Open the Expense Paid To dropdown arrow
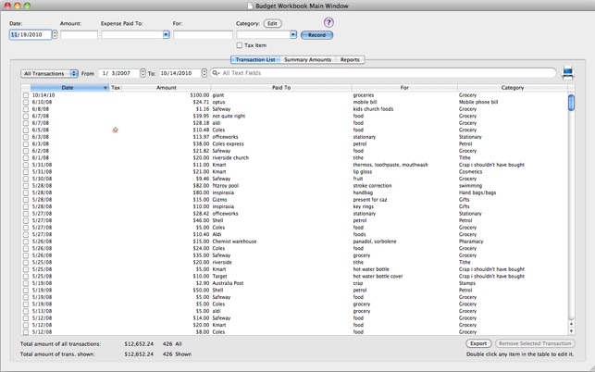595x372 pixels. 166,34
